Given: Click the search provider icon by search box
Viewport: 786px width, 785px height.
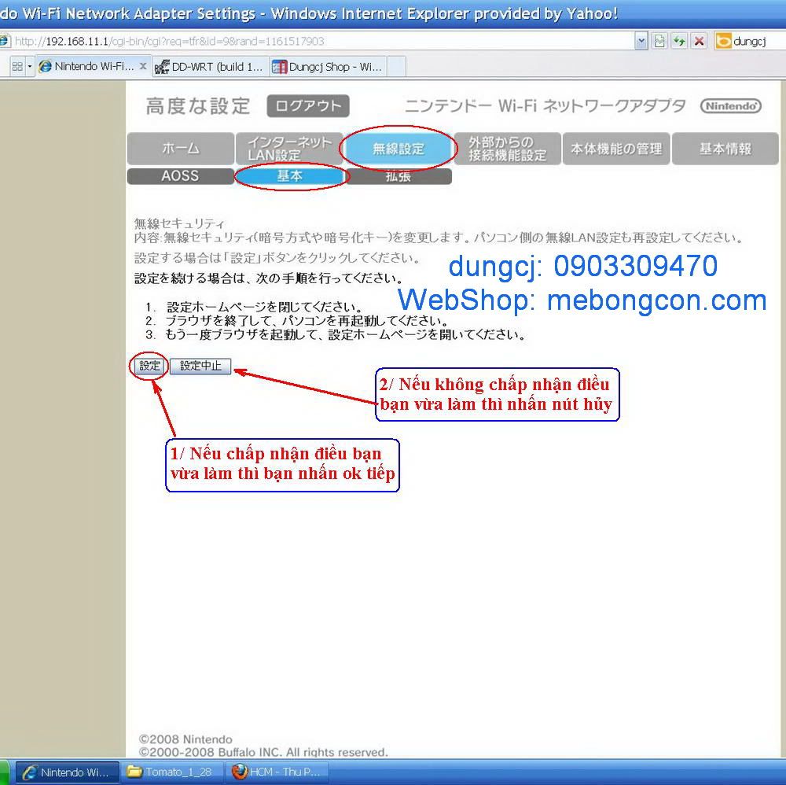Looking at the screenshot, I should (723, 41).
